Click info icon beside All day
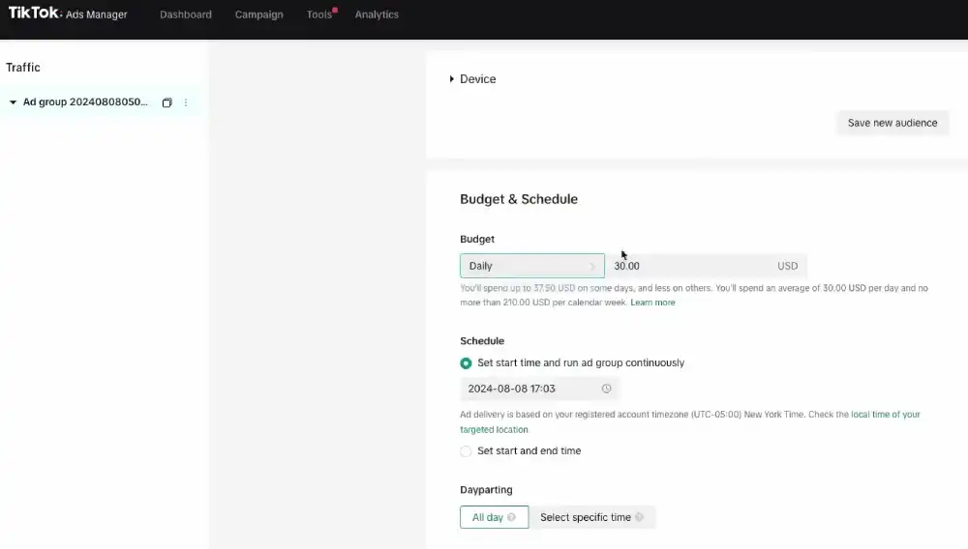Viewport: 968px width, 549px height. pos(511,517)
